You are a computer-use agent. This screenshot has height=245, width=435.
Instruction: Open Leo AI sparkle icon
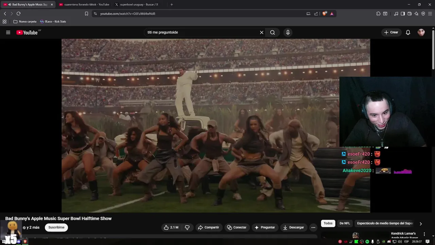tap(416, 14)
